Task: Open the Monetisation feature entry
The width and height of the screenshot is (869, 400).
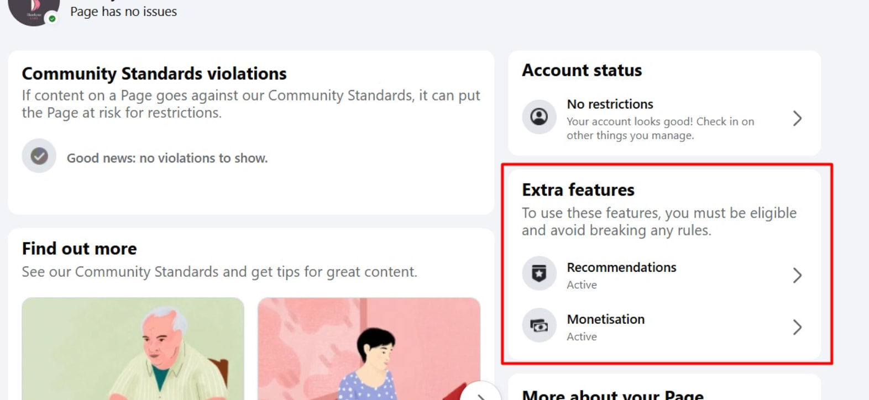Action: pos(664,327)
